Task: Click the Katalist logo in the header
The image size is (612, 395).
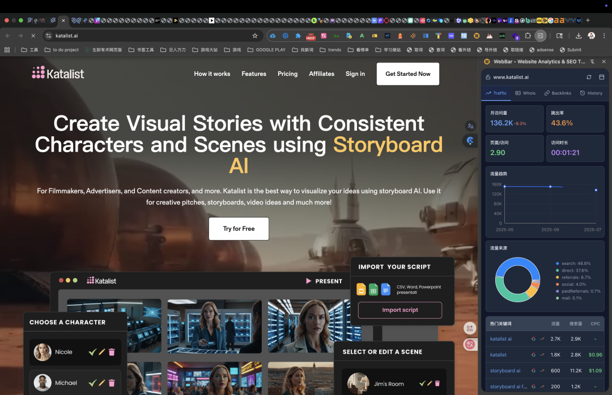Action: pyautogui.click(x=58, y=73)
